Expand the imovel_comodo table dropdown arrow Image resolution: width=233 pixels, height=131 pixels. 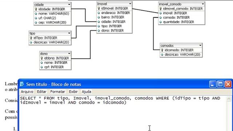[203, 4]
